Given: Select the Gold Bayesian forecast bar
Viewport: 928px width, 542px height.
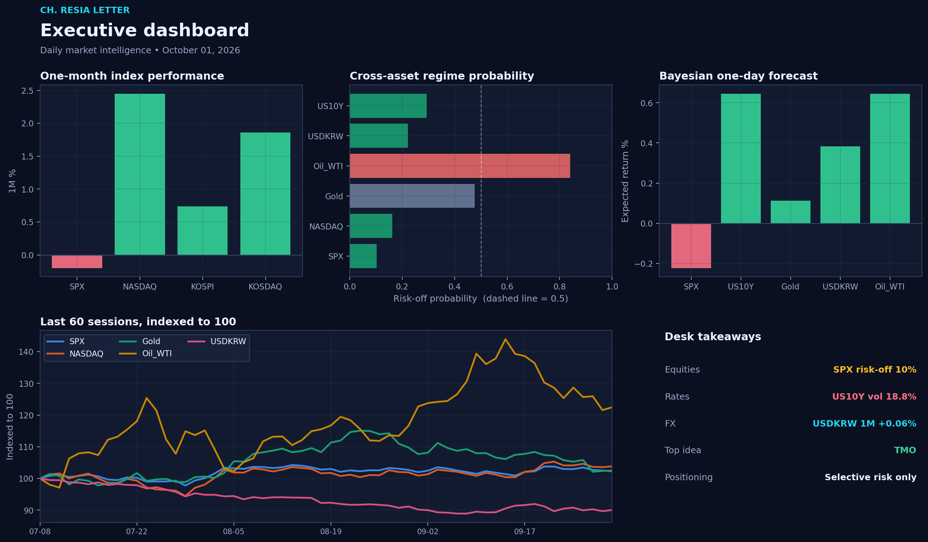Looking at the screenshot, I should click(x=791, y=212).
